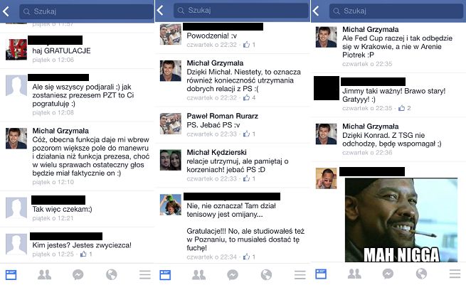This screenshot has height=285, width=466.
Task: Like the 'relacje utrzymuj' comment by Kędzierski
Action: [x=246, y=178]
